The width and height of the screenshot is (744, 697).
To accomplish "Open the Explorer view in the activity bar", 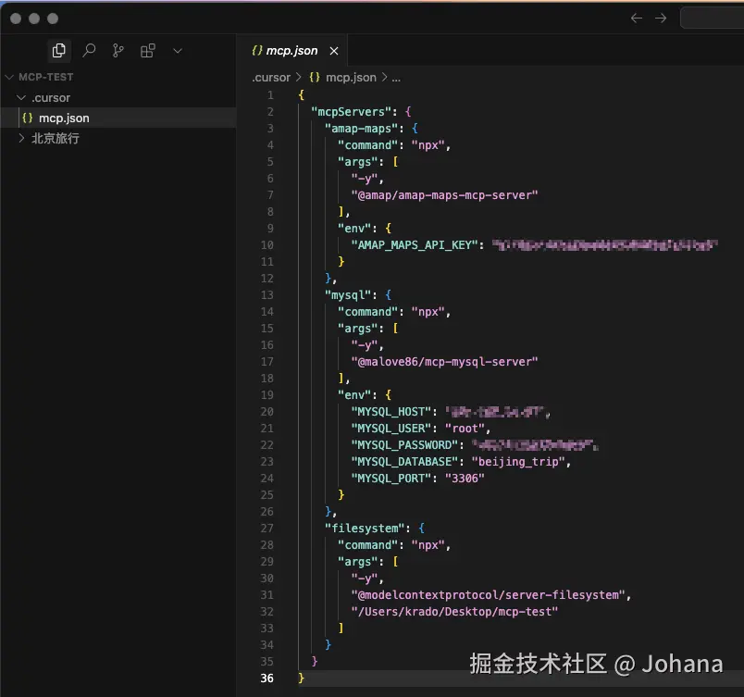I will [x=58, y=50].
